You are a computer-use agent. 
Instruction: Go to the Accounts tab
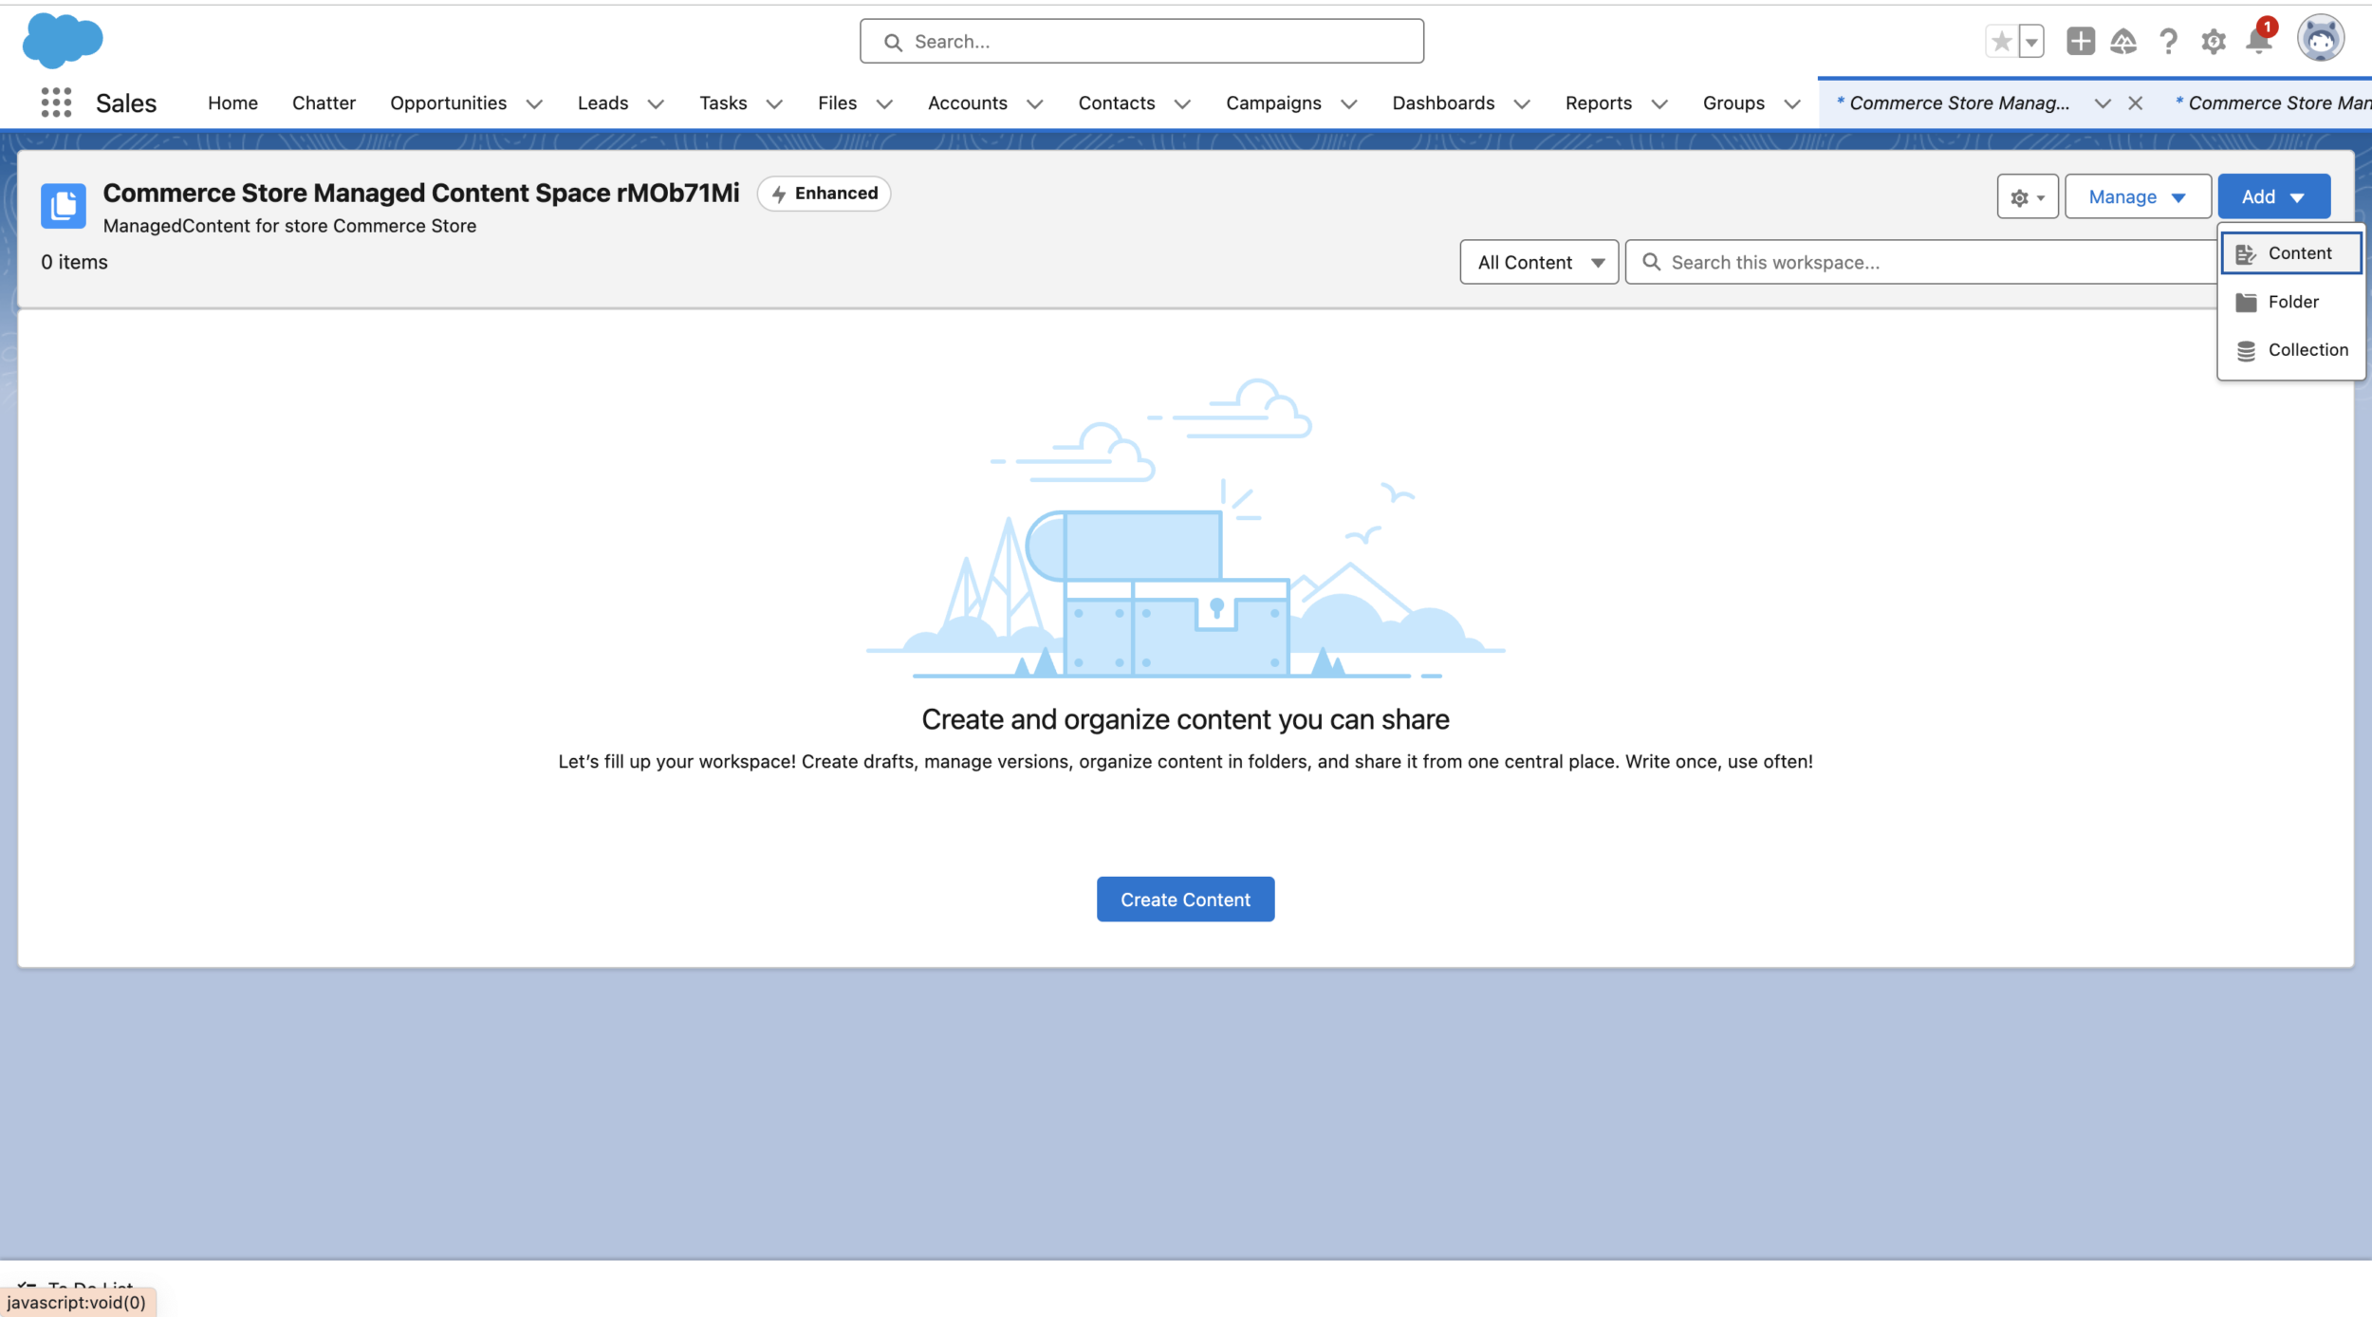[x=967, y=102]
